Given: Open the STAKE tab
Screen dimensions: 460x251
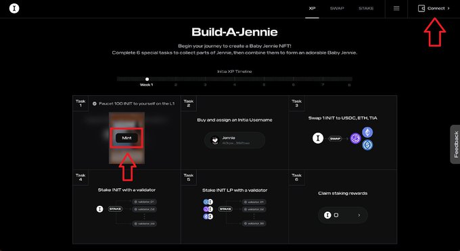Looking at the screenshot, I should click(x=366, y=9).
